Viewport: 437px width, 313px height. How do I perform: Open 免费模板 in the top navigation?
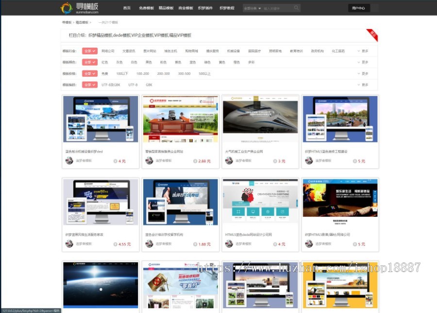(146, 8)
